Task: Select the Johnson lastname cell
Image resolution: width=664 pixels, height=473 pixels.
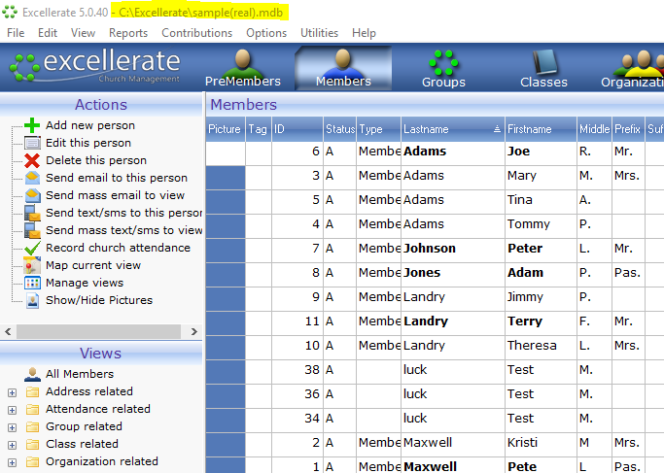Action: (453, 249)
